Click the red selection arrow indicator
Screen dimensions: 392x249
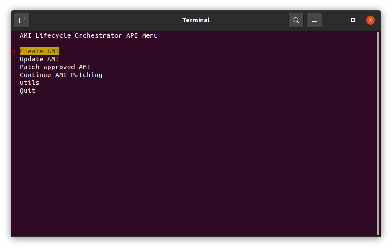click(14, 51)
